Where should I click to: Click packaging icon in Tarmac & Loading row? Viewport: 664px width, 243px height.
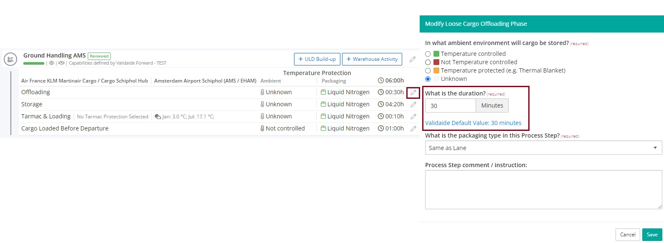pos(323,116)
